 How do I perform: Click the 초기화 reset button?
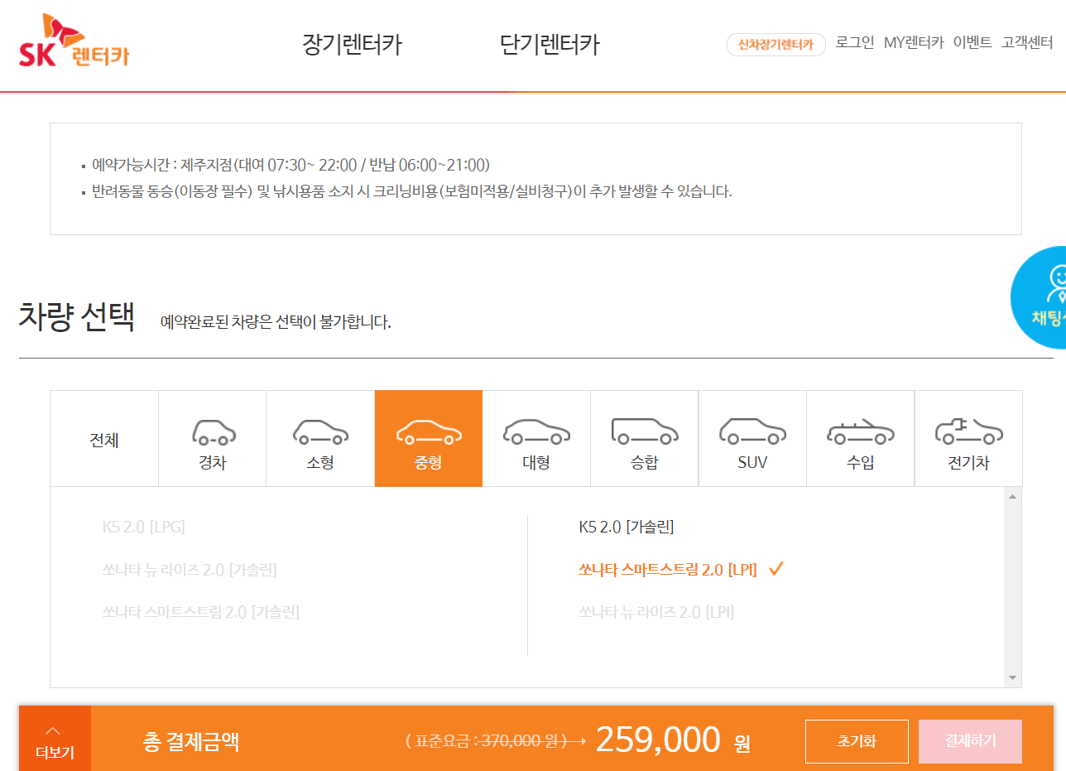pyautogui.click(x=857, y=741)
